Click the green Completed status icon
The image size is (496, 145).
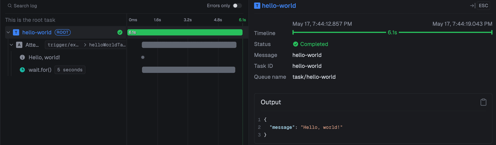(x=296, y=44)
